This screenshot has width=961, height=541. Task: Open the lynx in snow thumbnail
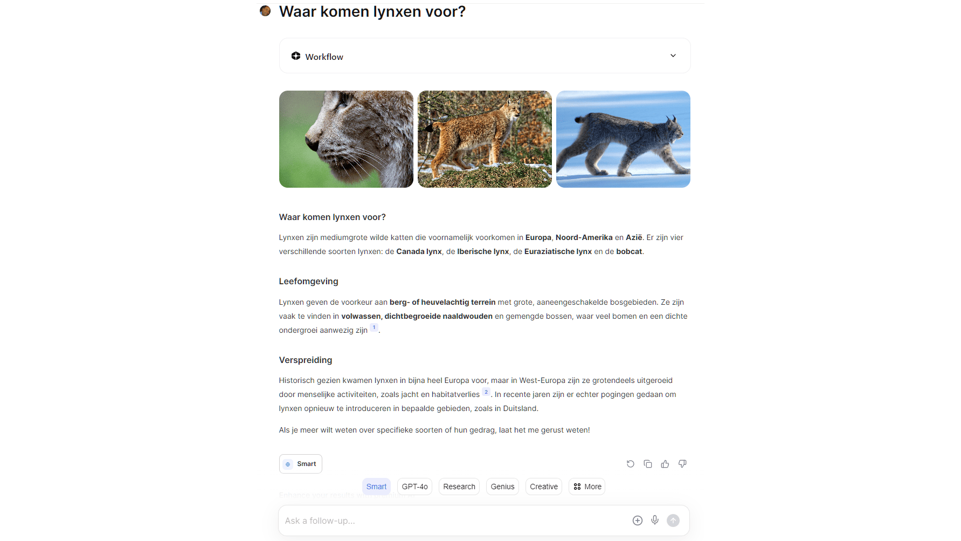pos(623,139)
